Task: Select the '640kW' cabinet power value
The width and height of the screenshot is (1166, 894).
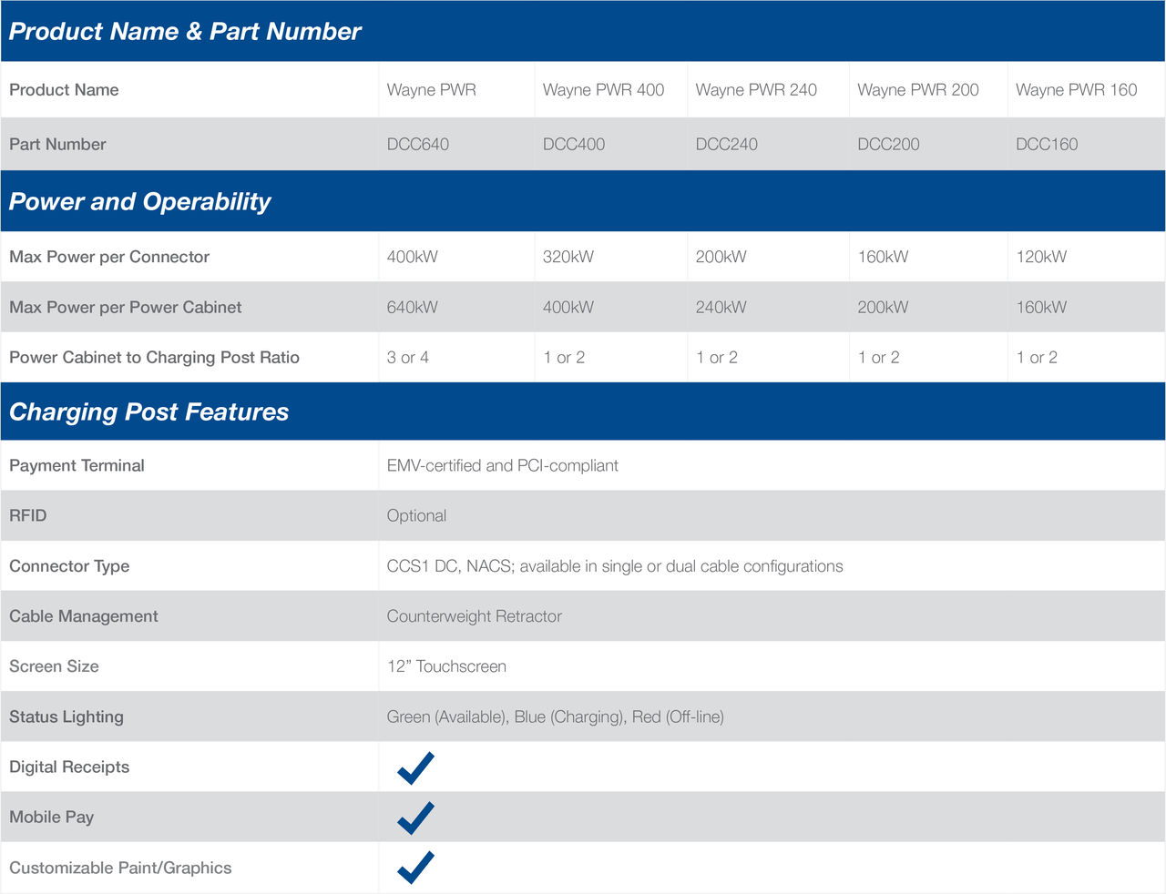Action: (412, 307)
